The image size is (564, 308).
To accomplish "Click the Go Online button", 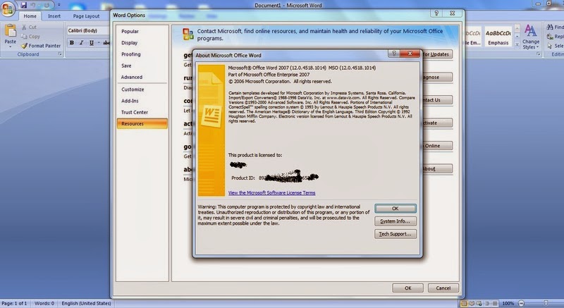I will (436, 146).
